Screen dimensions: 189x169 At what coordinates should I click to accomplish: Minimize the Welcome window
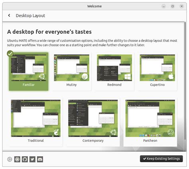164,6
